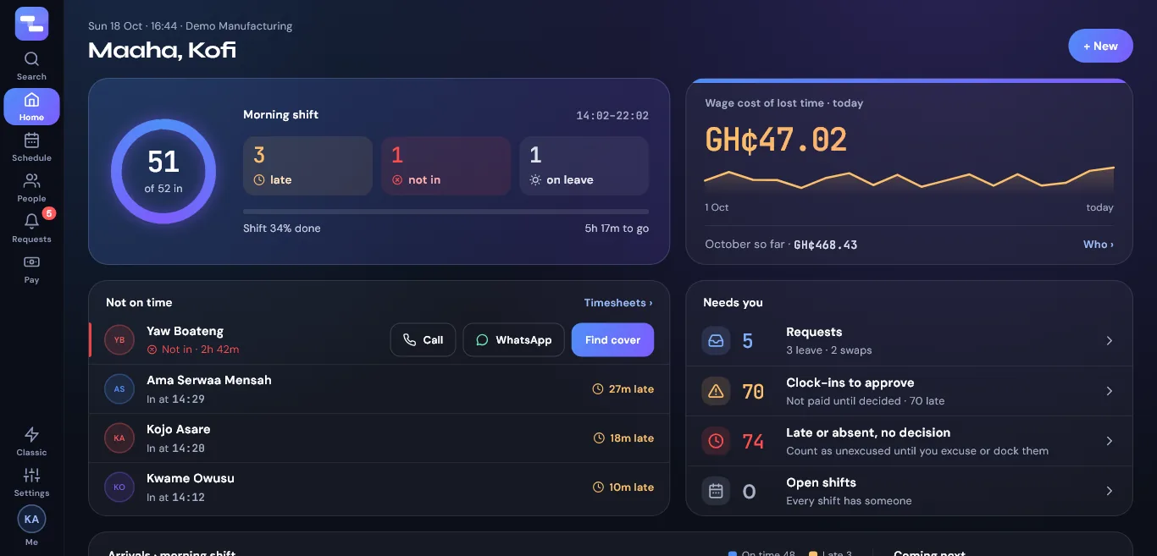Click Kojo Asare's KA avatar
Screen dimensions: 1157x556
click(119, 438)
